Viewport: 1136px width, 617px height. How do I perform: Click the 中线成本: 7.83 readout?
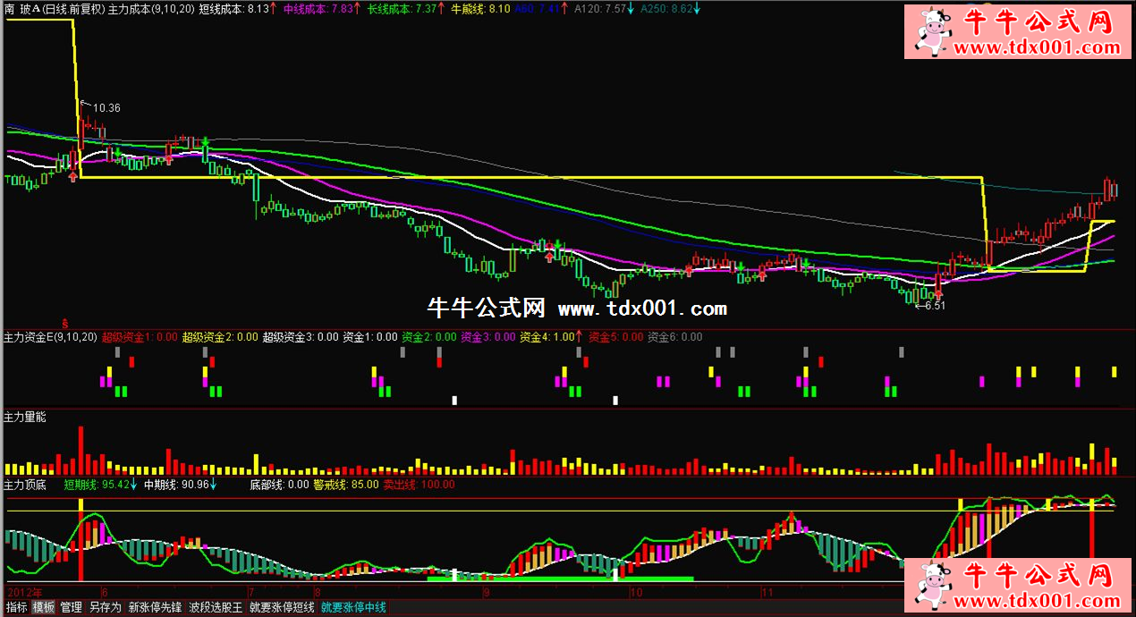point(318,8)
